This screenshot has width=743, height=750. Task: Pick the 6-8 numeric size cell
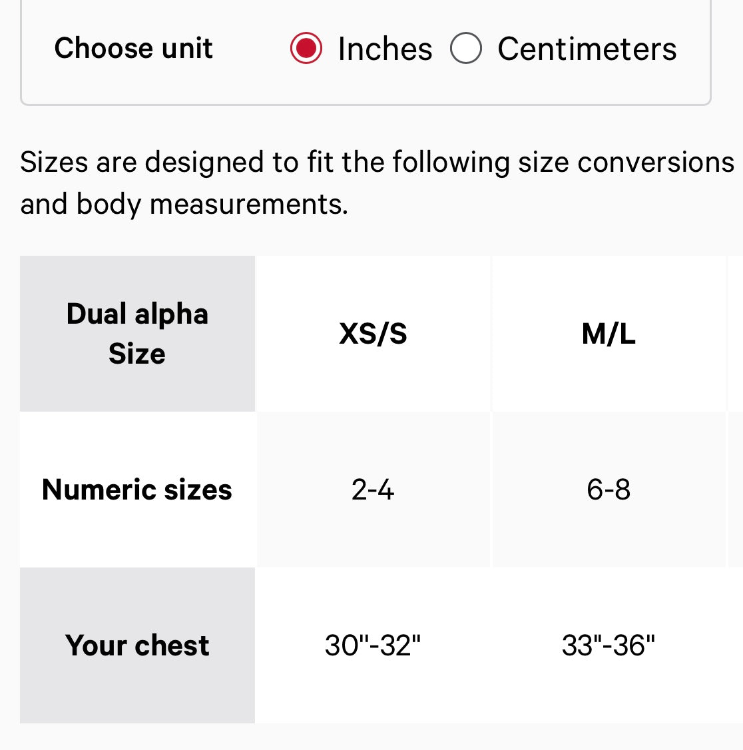point(609,490)
